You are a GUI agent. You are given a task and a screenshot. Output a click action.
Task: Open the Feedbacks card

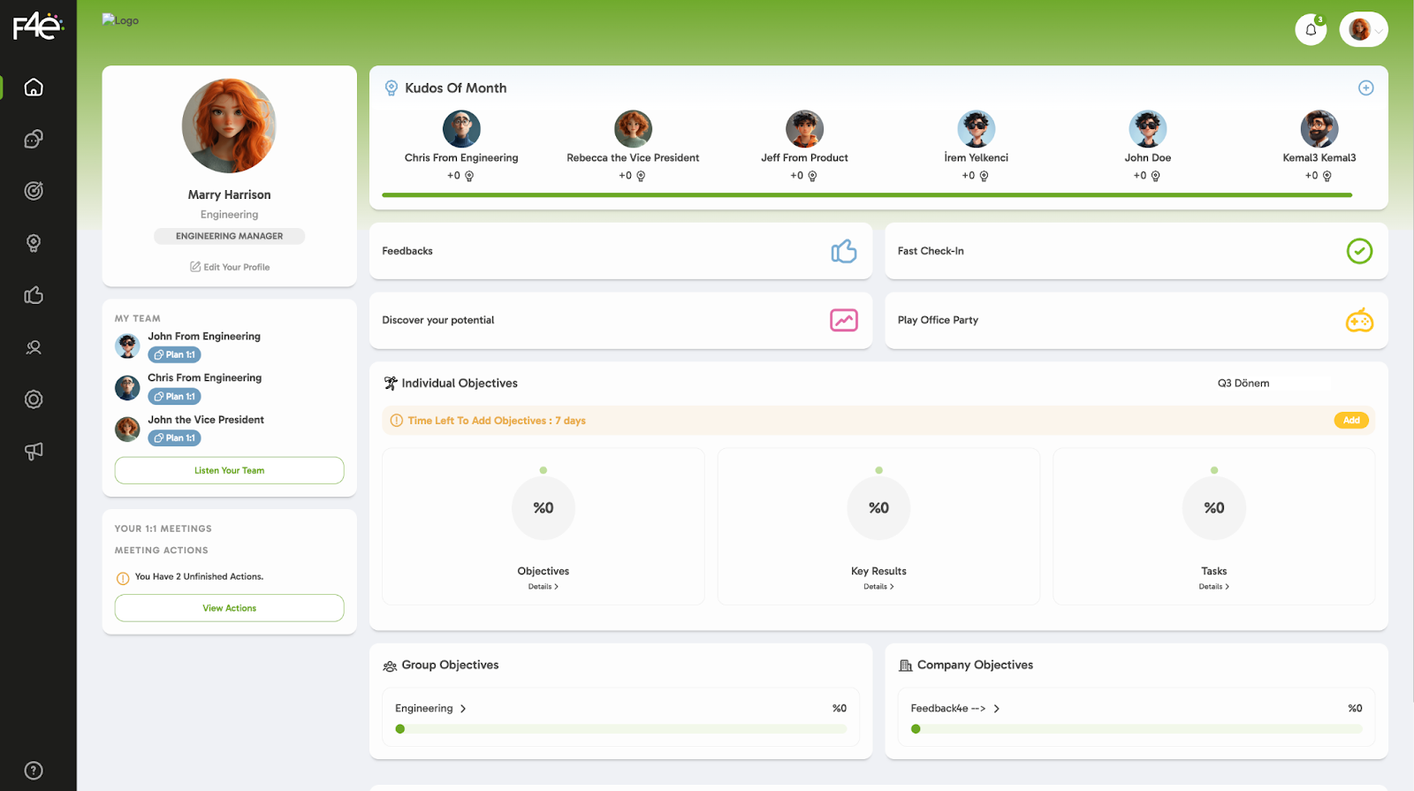point(620,252)
